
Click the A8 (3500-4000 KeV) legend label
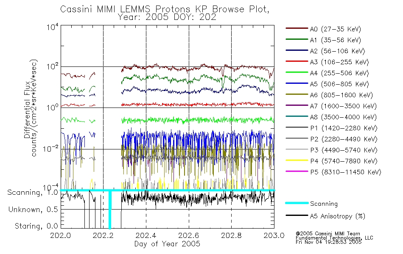343,118
